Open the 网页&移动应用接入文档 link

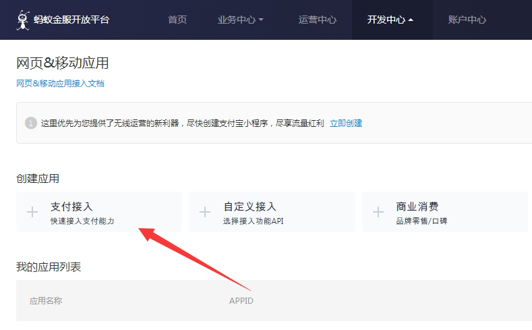click(60, 84)
